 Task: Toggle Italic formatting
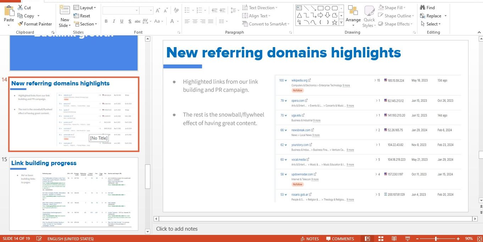[114, 21]
